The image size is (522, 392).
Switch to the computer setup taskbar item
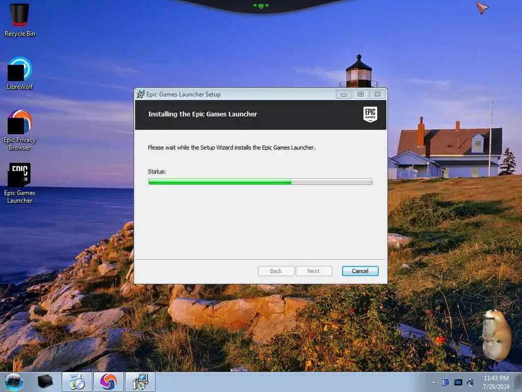pyautogui.click(x=140, y=382)
